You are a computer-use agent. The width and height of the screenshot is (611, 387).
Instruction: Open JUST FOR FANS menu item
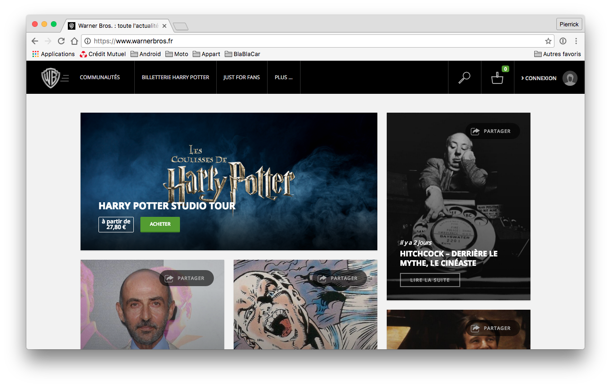(x=242, y=77)
